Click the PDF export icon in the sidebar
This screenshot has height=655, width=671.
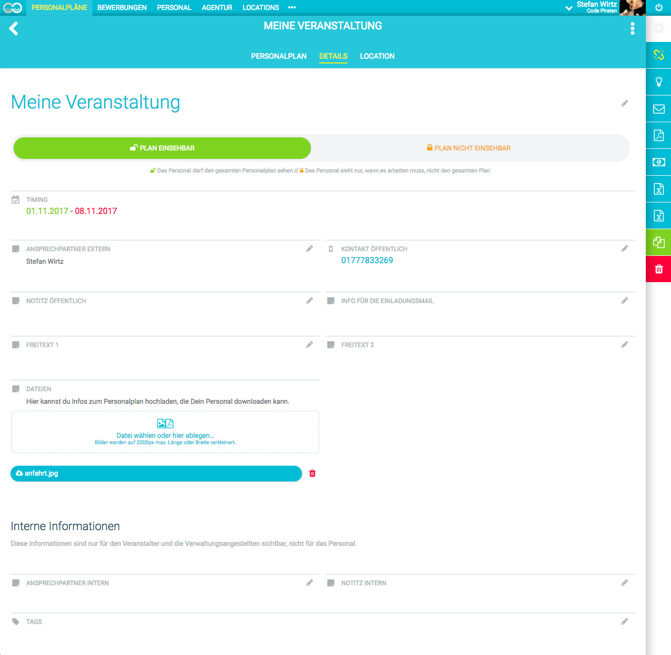(x=658, y=135)
